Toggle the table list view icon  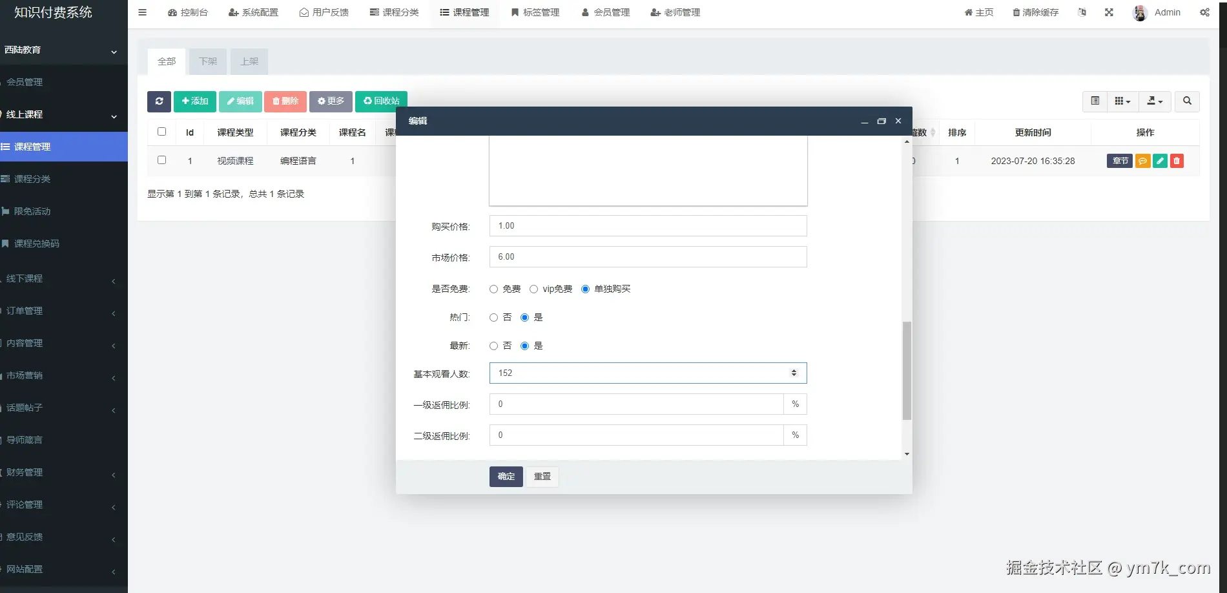click(x=1095, y=101)
